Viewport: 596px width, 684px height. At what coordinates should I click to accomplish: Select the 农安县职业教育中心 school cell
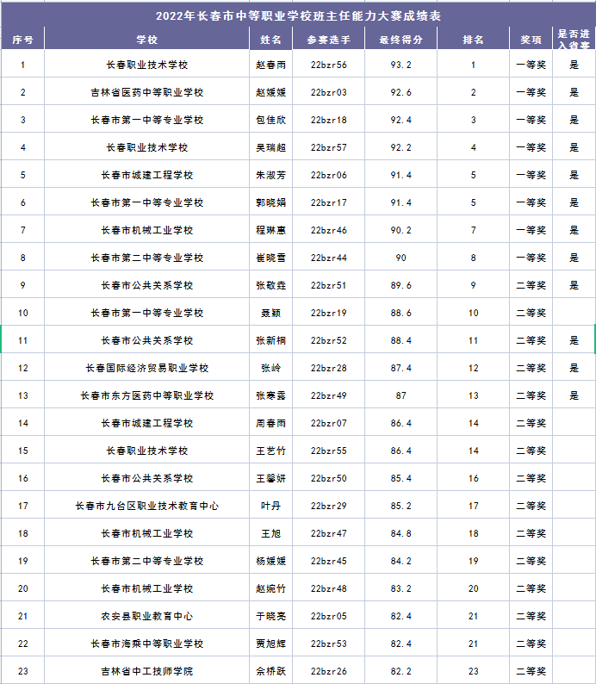coord(146,616)
